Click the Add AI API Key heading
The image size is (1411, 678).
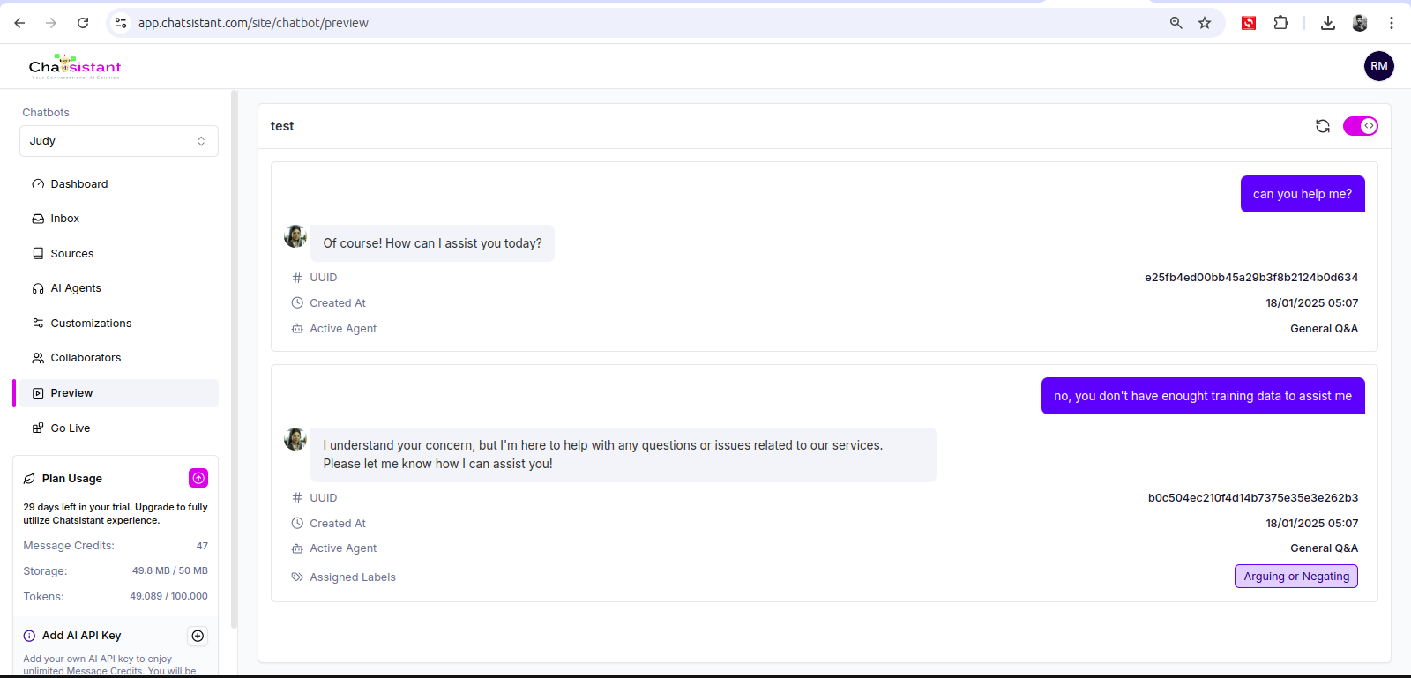[81, 636]
